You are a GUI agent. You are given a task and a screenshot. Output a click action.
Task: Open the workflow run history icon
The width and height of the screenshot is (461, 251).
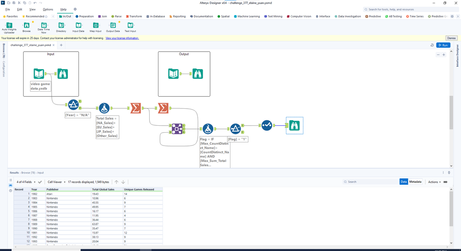pyautogui.click(x=432, y=45)
